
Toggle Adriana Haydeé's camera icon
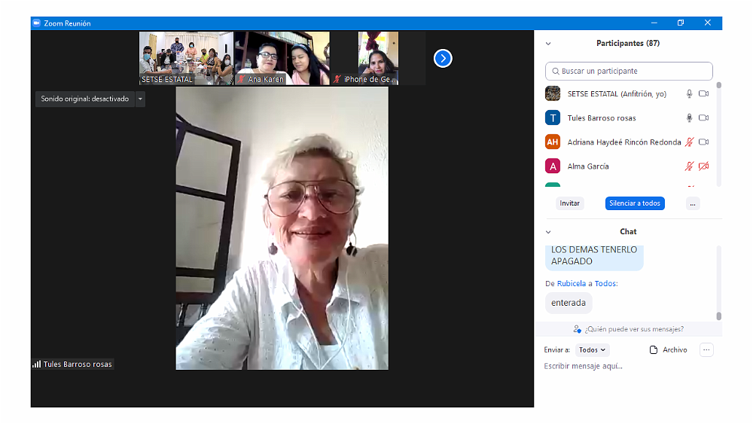704,142
